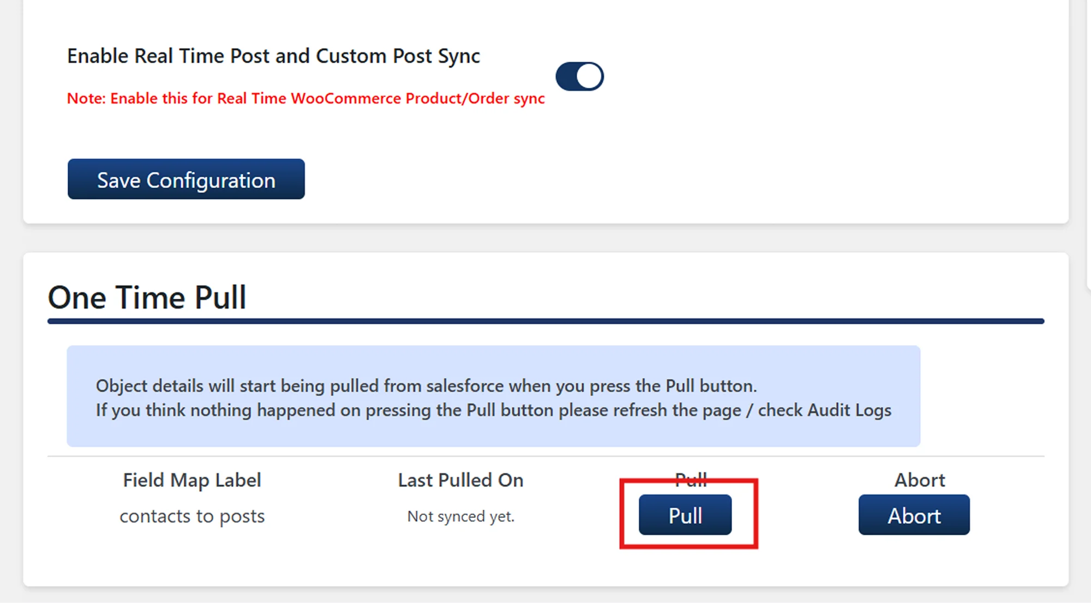Click the dark blue line under One Time Pull

coord(545,322)
